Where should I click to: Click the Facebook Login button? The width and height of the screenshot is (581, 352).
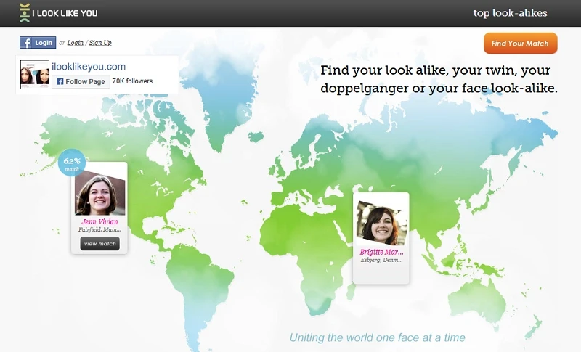pyautogui.click(x=38, y=43)
